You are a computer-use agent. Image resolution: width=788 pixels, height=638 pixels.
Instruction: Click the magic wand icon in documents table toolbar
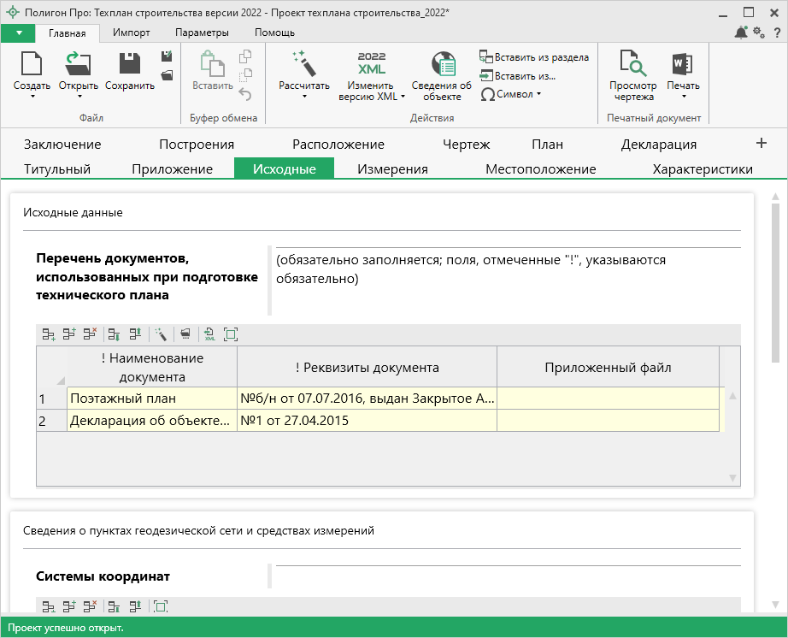[161, 334]
